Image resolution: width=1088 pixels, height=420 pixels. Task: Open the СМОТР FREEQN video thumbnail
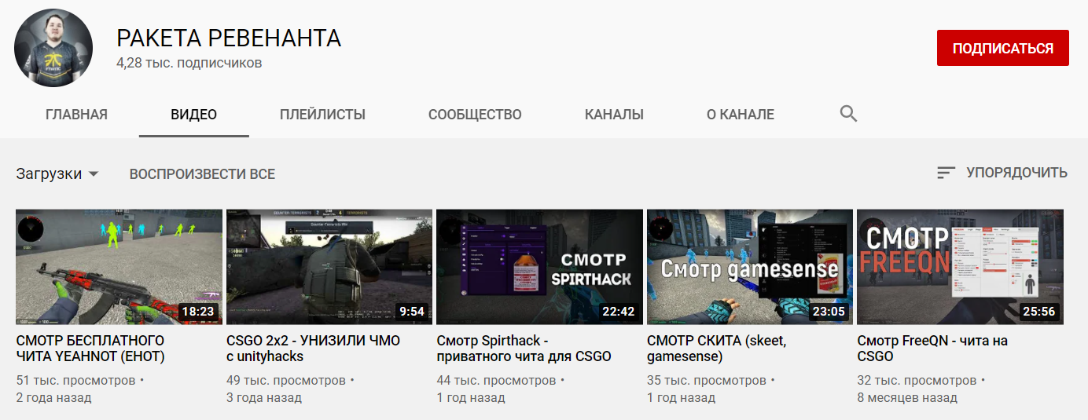click(x=960, y=267)
